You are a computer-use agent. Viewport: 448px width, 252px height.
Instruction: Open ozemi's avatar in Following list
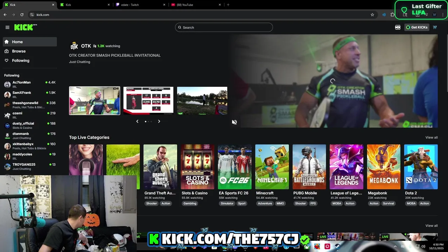[7, 115]
